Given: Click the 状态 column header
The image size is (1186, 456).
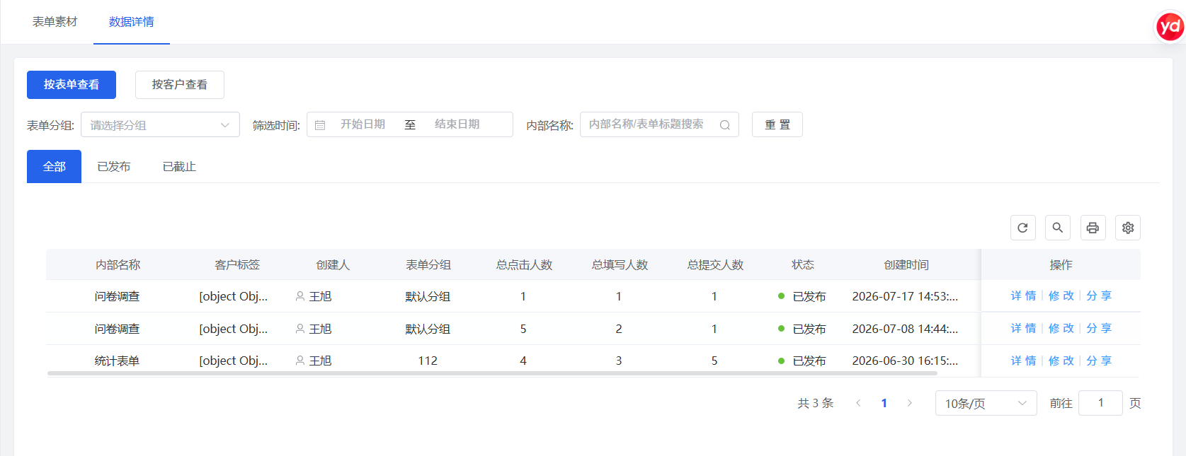Looking at the screenshot, I should click(802, 264).
